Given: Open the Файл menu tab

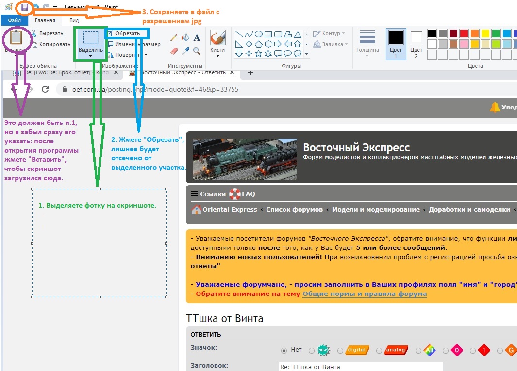Looking at the screenshot, I should point(15,20).
